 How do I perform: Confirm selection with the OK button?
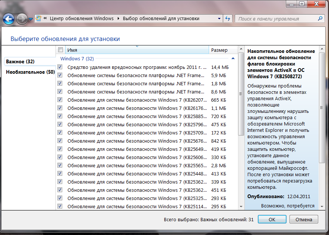point(272,219)
